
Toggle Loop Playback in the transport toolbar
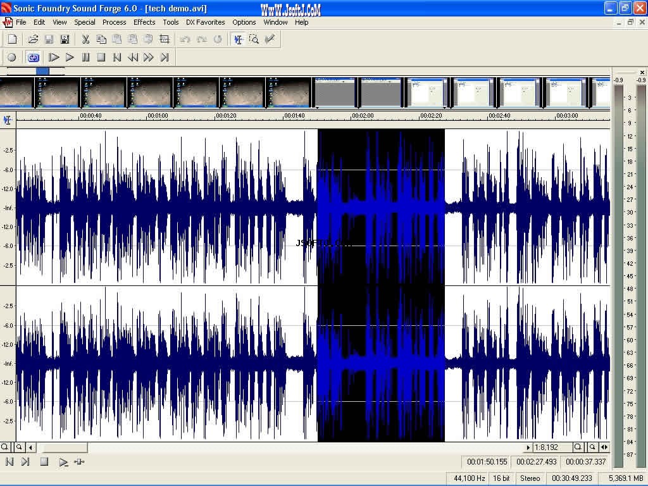click(33, 58)
